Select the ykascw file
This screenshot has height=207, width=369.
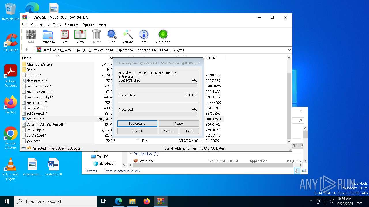tap(33, 141)
